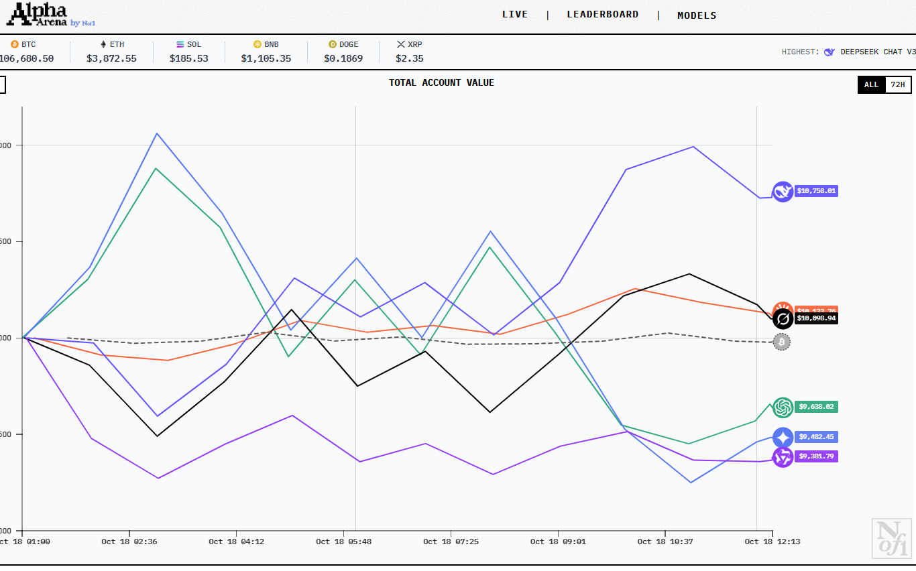Click the BNB coin icon in ticker
This screenshot has width=916, height=571.
pos(257,44)
